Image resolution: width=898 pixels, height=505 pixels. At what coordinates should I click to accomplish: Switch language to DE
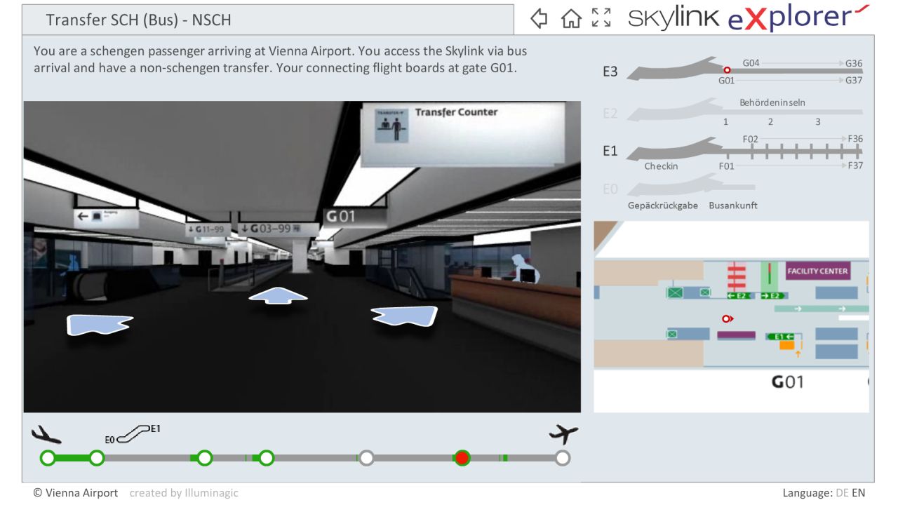point(842,493)
